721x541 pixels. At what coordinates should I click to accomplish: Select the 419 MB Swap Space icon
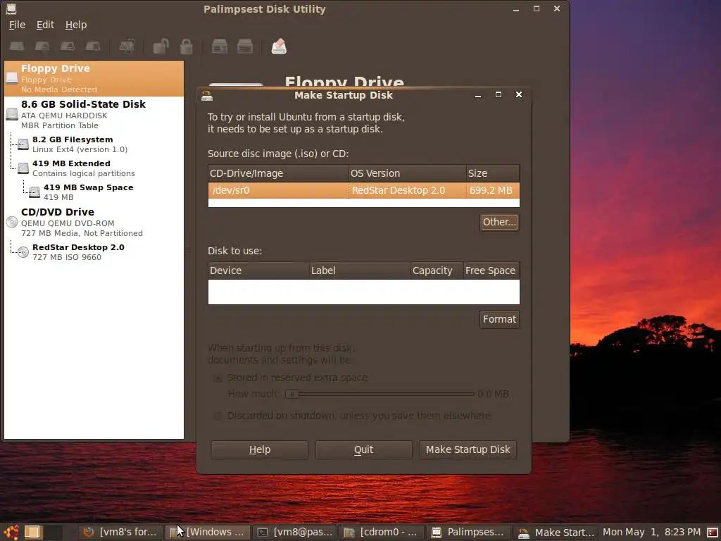(35, 192)
